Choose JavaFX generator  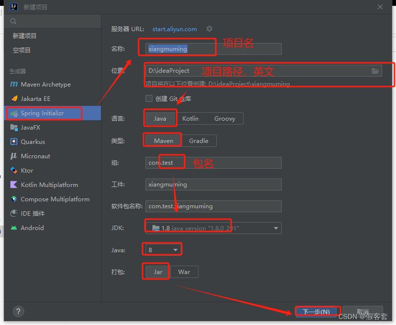point(52,128)
